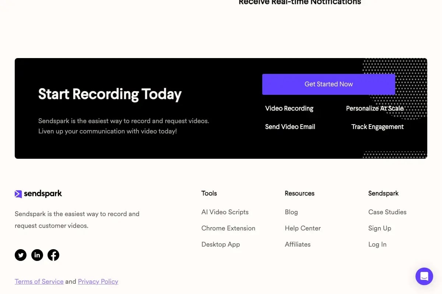
Task: Go to AI Video Scripts
Action: (225, 212)
